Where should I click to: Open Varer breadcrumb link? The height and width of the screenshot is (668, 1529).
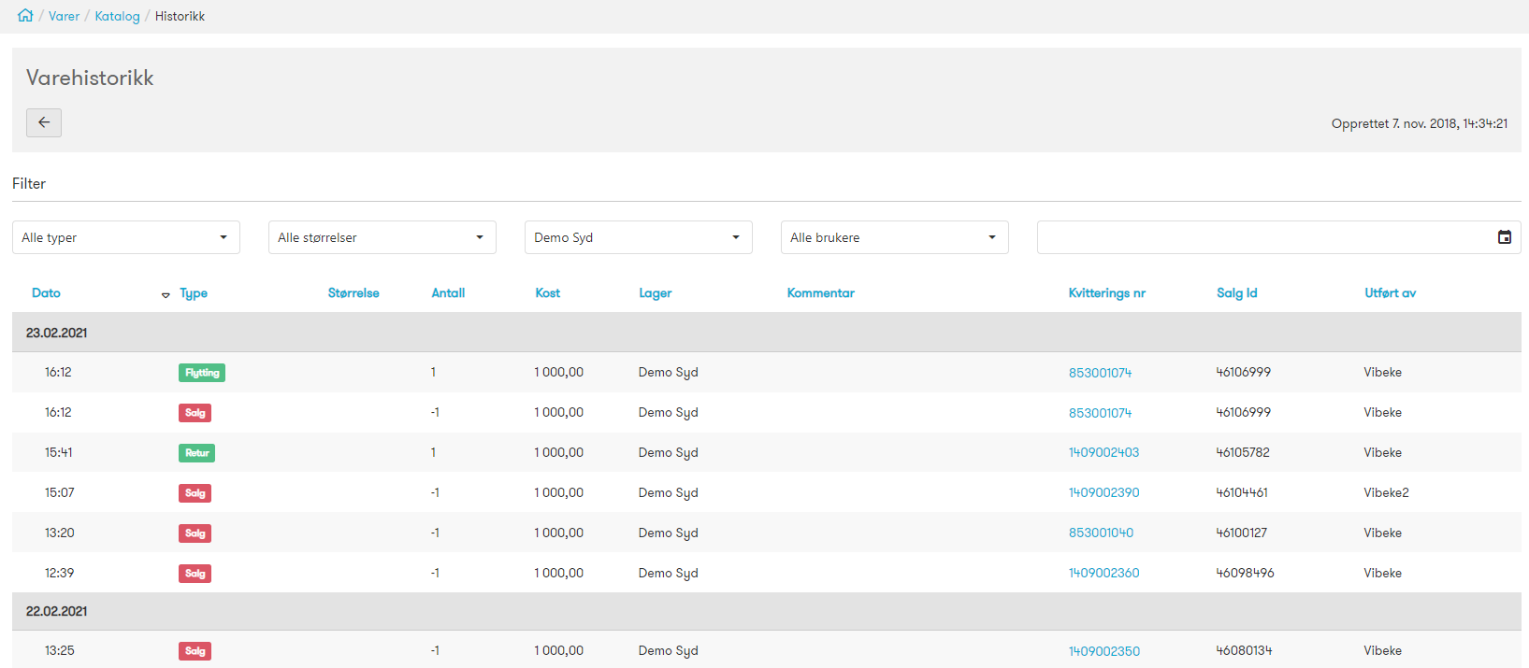(64, 16)
